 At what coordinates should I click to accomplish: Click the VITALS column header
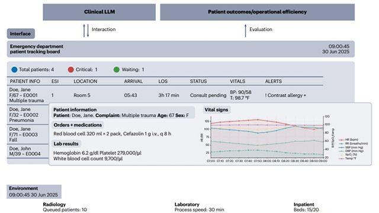point(237,82)
